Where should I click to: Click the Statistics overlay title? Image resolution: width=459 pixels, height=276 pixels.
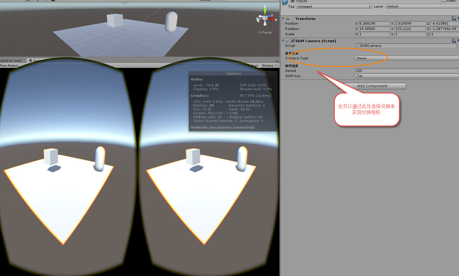(234, 74)
